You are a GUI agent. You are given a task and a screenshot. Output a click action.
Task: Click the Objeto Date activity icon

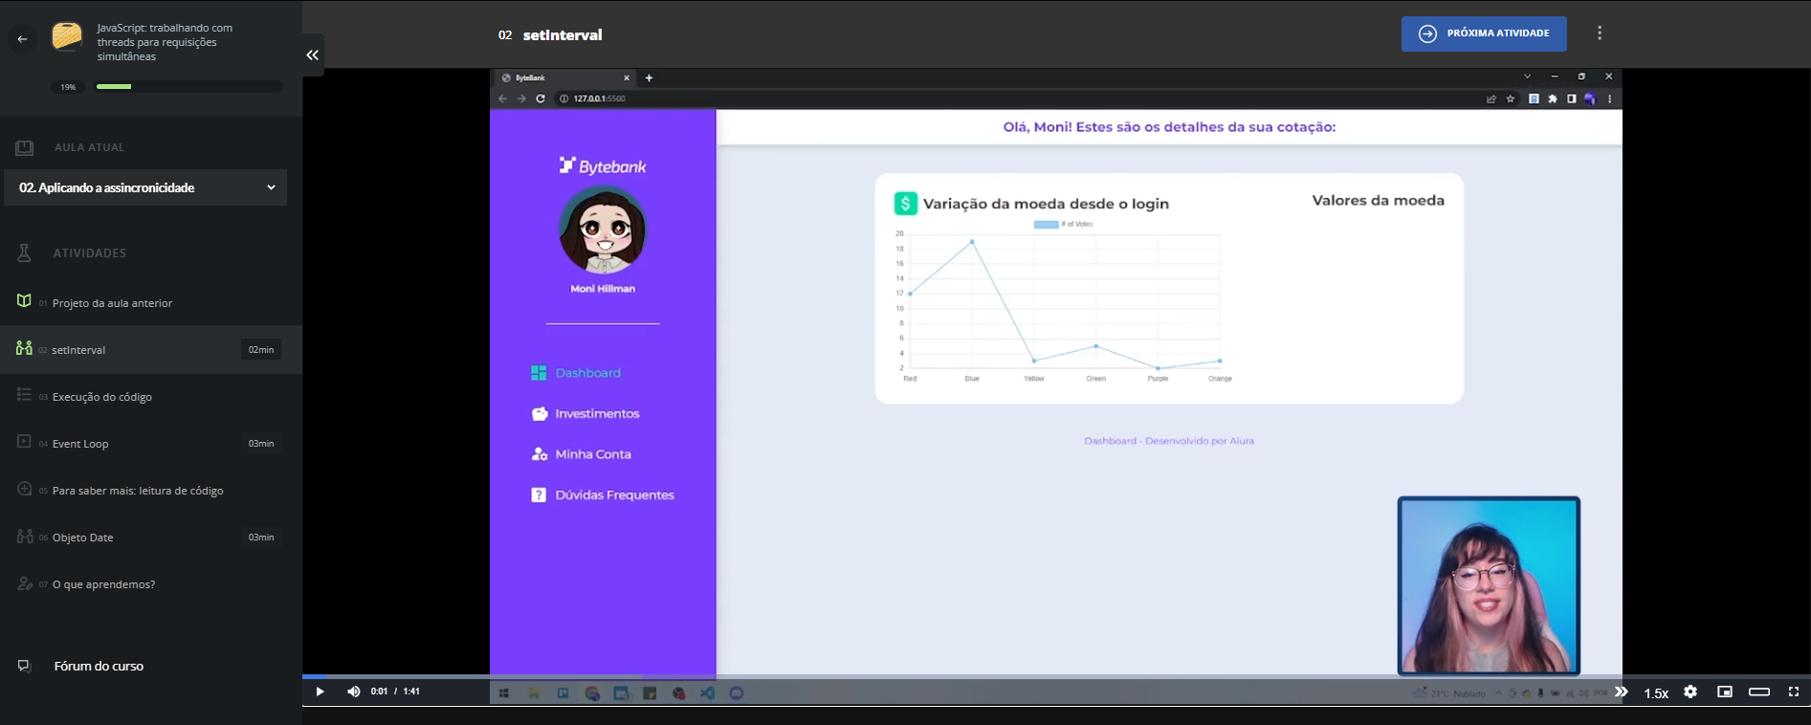(24, 536)
